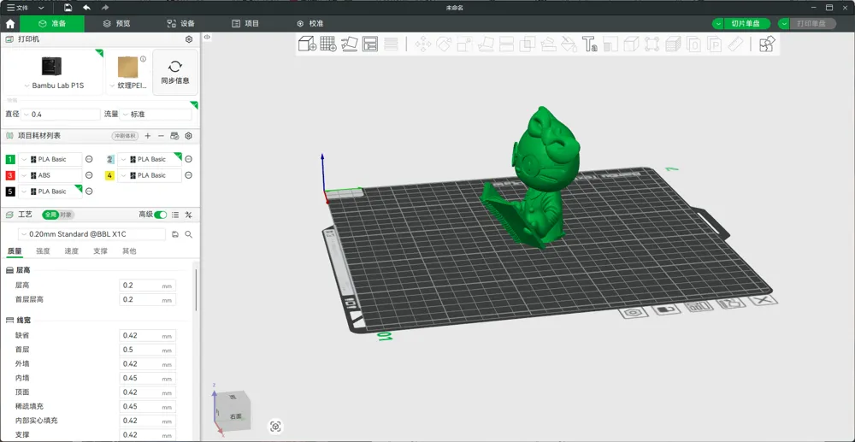The image size is (855, 442).
Task: Go to home page icon
Action: [9, 23]
